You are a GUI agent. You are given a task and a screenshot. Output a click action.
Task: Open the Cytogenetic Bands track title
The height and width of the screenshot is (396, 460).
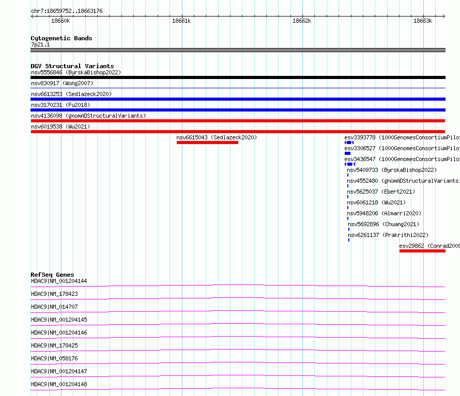pos(62,38)
